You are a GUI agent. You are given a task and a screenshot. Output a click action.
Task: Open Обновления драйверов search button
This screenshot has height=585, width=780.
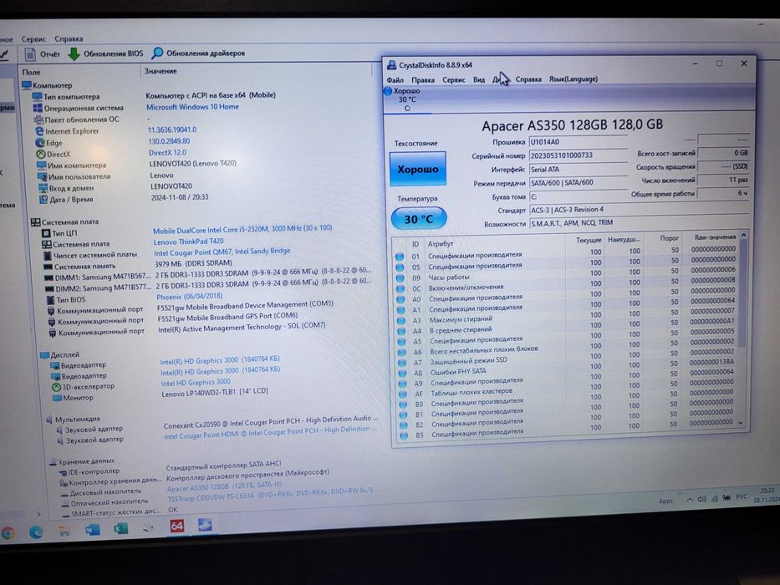198,53
